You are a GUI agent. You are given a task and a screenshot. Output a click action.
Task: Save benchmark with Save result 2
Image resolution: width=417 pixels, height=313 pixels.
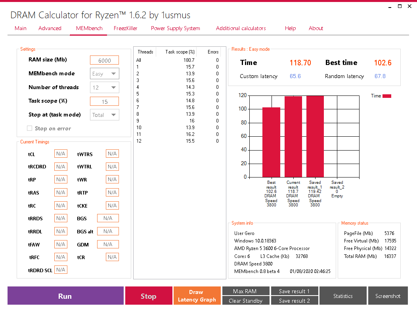295,301
